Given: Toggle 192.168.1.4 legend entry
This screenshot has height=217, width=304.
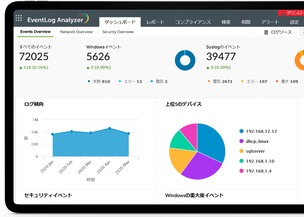Looking at the screenshot, I should tap(255, 171).
